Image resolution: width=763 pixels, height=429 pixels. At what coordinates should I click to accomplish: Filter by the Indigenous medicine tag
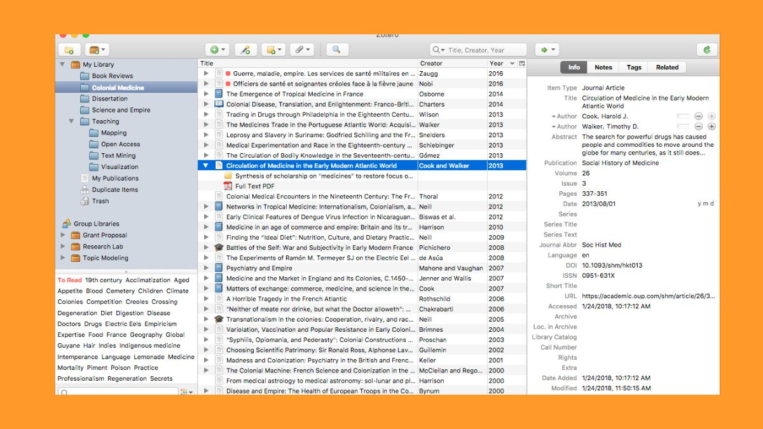coord(150,346)
